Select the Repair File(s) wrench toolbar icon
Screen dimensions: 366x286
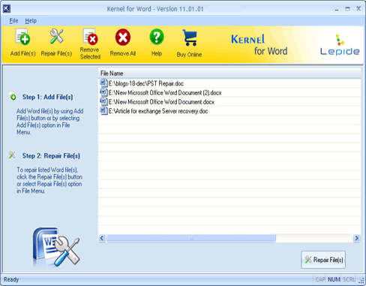(56, 37)
